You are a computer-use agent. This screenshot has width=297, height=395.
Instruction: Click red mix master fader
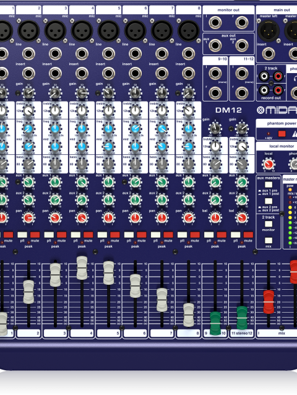pyautogui.click(x=269, y=302)
